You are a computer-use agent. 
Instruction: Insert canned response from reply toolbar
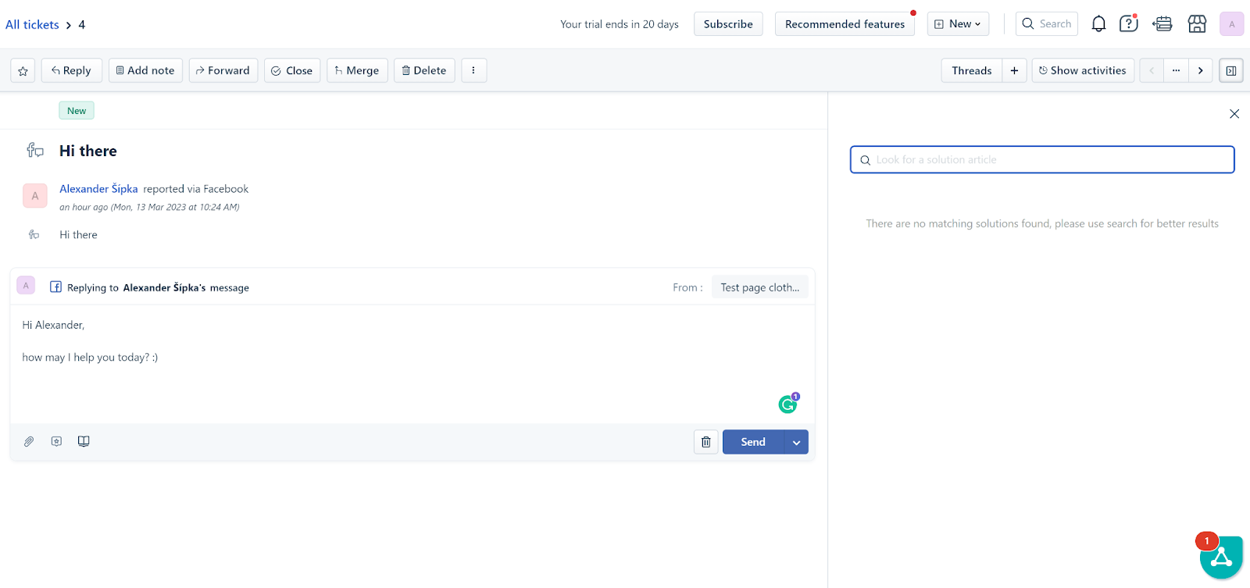[x=56, y=441]
